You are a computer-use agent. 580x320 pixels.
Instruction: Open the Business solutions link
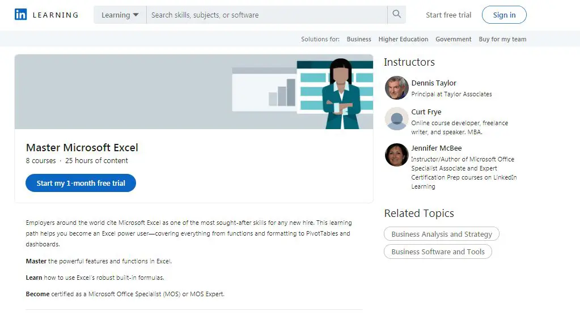[359, 39]
